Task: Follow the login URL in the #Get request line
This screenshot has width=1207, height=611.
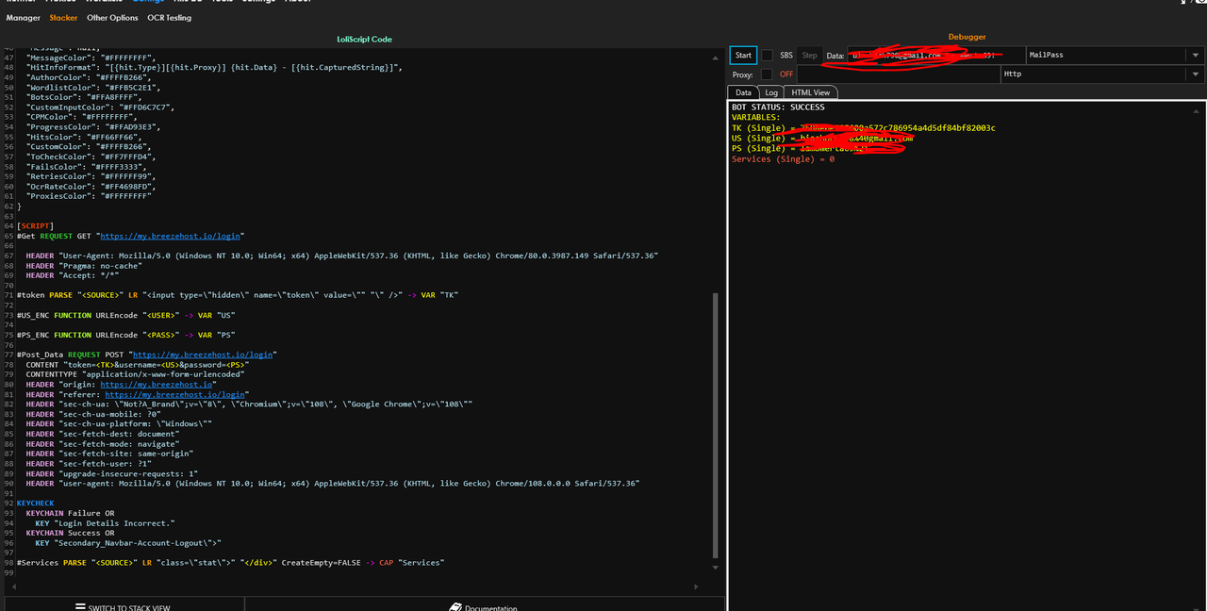Action: point(170,236)
